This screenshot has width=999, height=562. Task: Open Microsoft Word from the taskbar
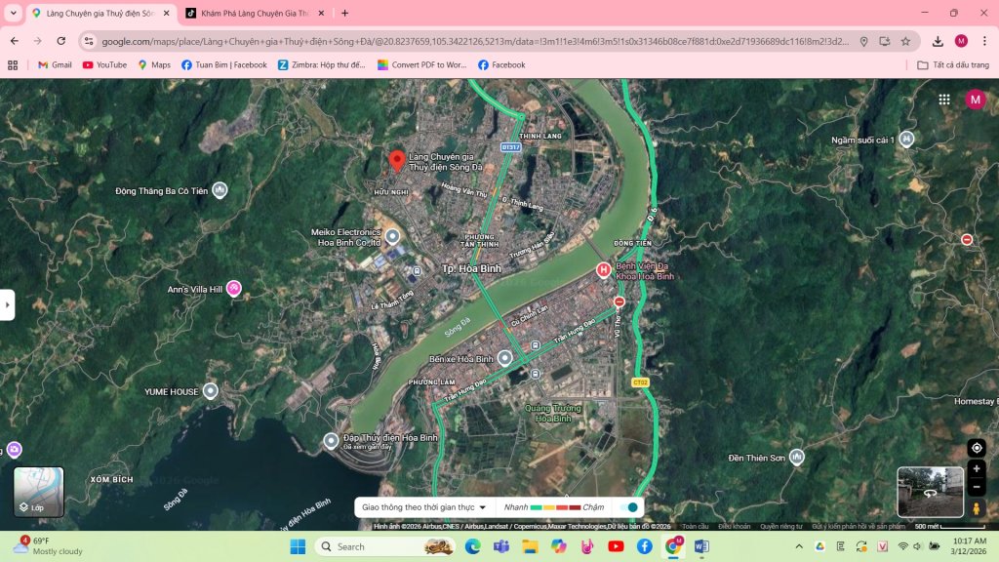coord(701,546)
